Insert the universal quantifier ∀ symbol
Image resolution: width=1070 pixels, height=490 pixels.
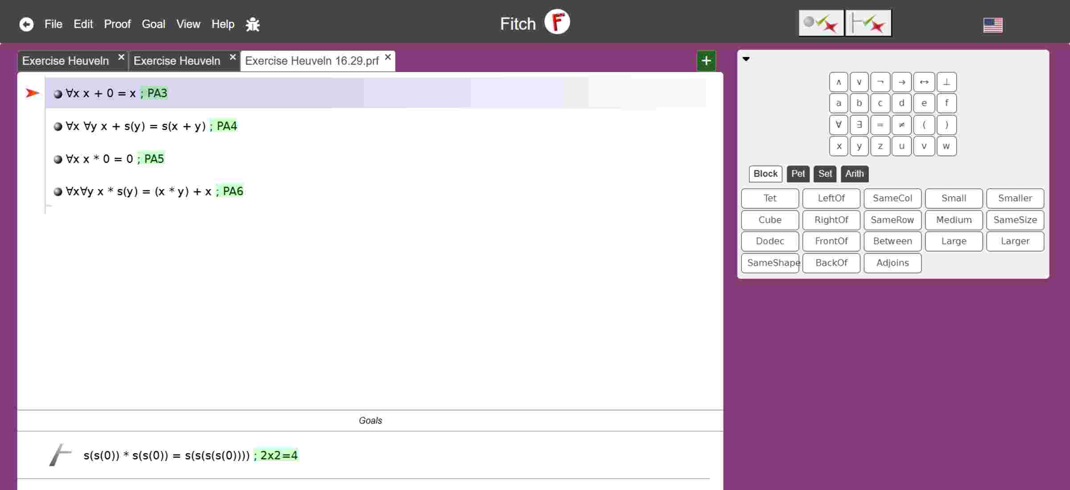click(x=838, y=125)
